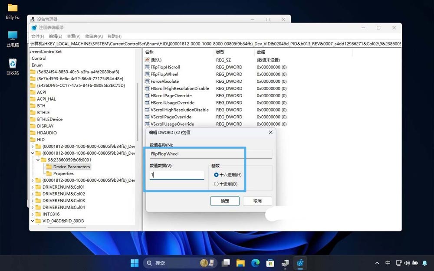Confirm with the 确定 button

(x=224, y=201)
